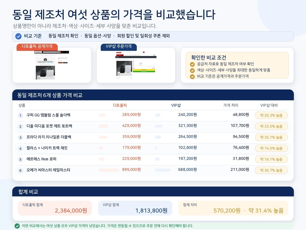Click product name 에르메스 Noe 로퍼
The height and width of the screenshot is (230, 306).
(41, 159)
